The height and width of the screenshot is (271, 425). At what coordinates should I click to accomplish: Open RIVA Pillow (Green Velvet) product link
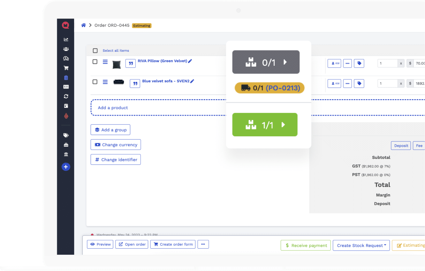click(x=162, y=61)
